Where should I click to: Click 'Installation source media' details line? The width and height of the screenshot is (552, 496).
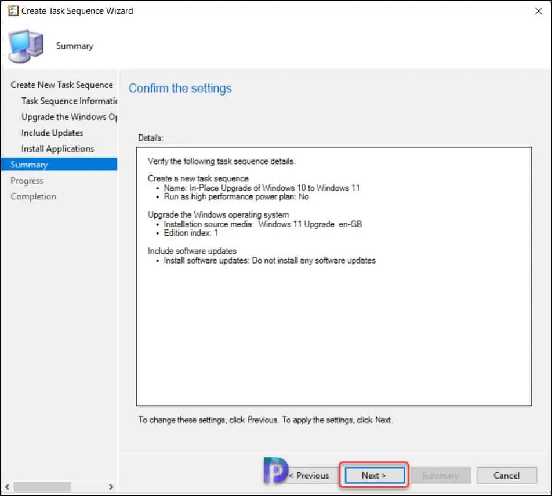click(263, 224)
